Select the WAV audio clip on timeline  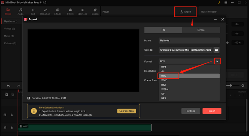[x=85, y=127]
